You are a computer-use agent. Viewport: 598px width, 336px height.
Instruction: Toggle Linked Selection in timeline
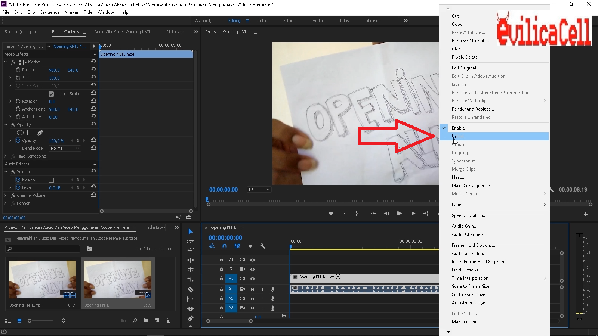[237, 246]
